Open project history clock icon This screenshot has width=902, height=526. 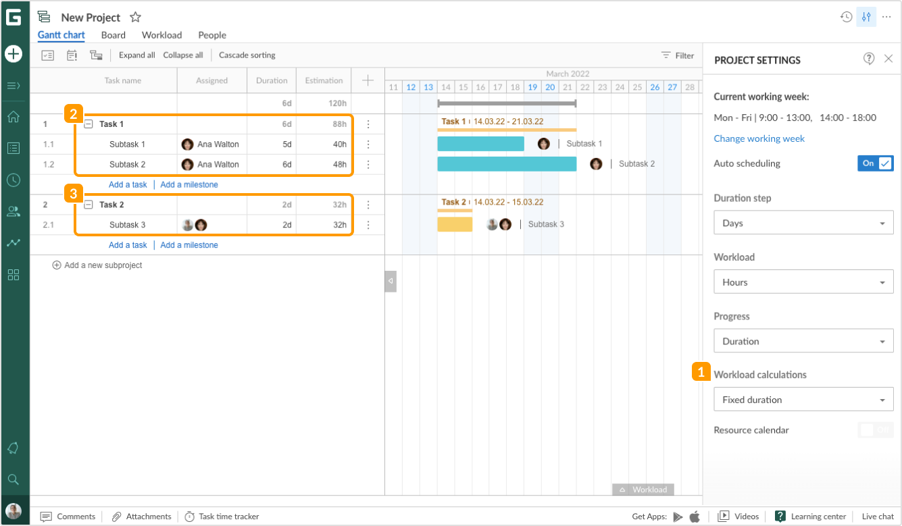coord(846,17)
